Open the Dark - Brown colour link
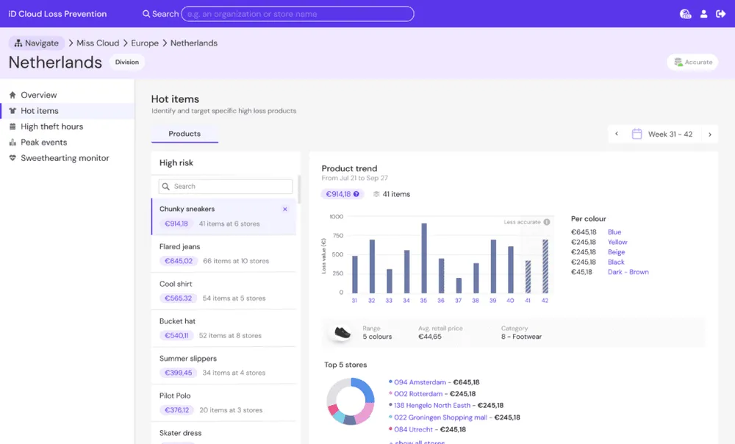This screenshot has height=444, width=735. pyautogui.click(x=628, y=272)
